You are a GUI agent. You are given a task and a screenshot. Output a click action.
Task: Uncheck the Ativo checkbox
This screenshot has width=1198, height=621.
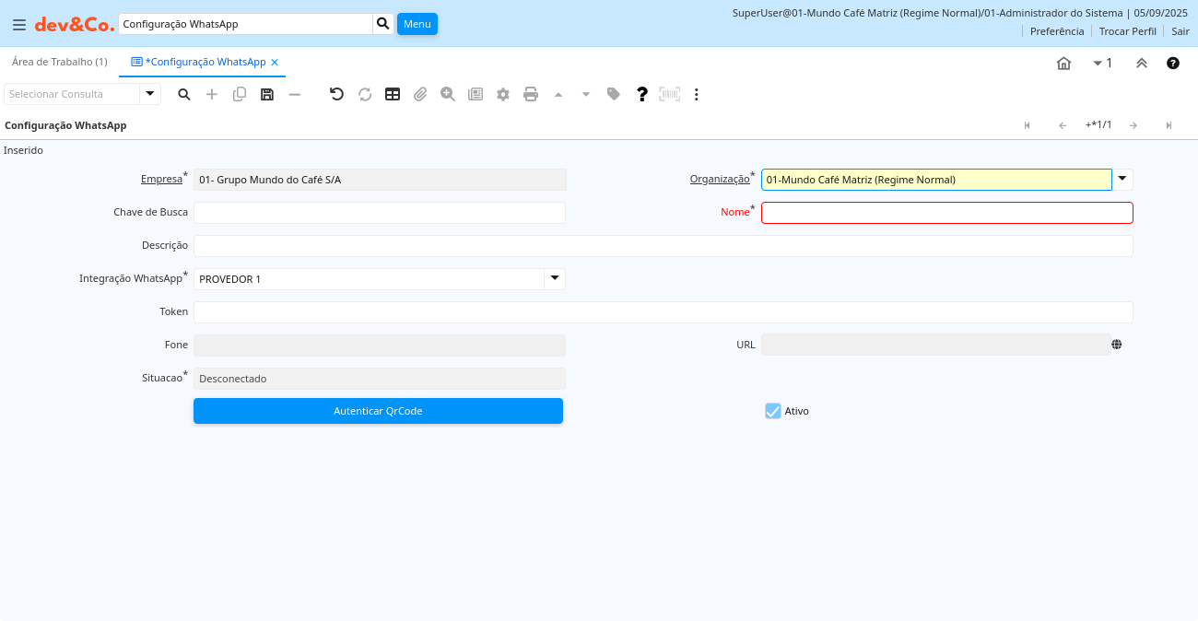[773, 411]
